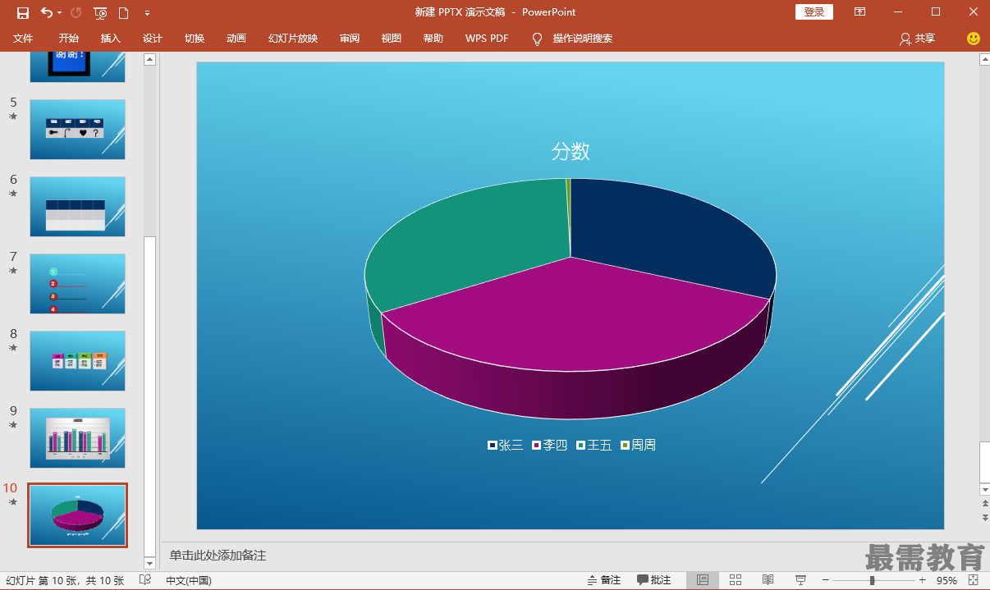
Task: Click the Undo arrow icon
Action: click(x=46, y=12)
